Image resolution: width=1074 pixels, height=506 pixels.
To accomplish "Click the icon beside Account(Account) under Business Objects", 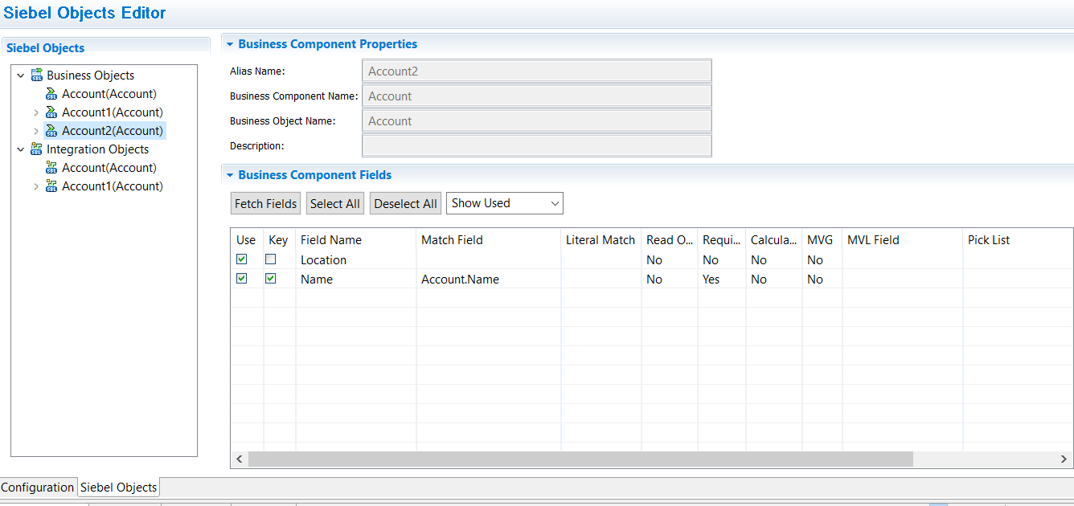I will [x=51, y=94].
